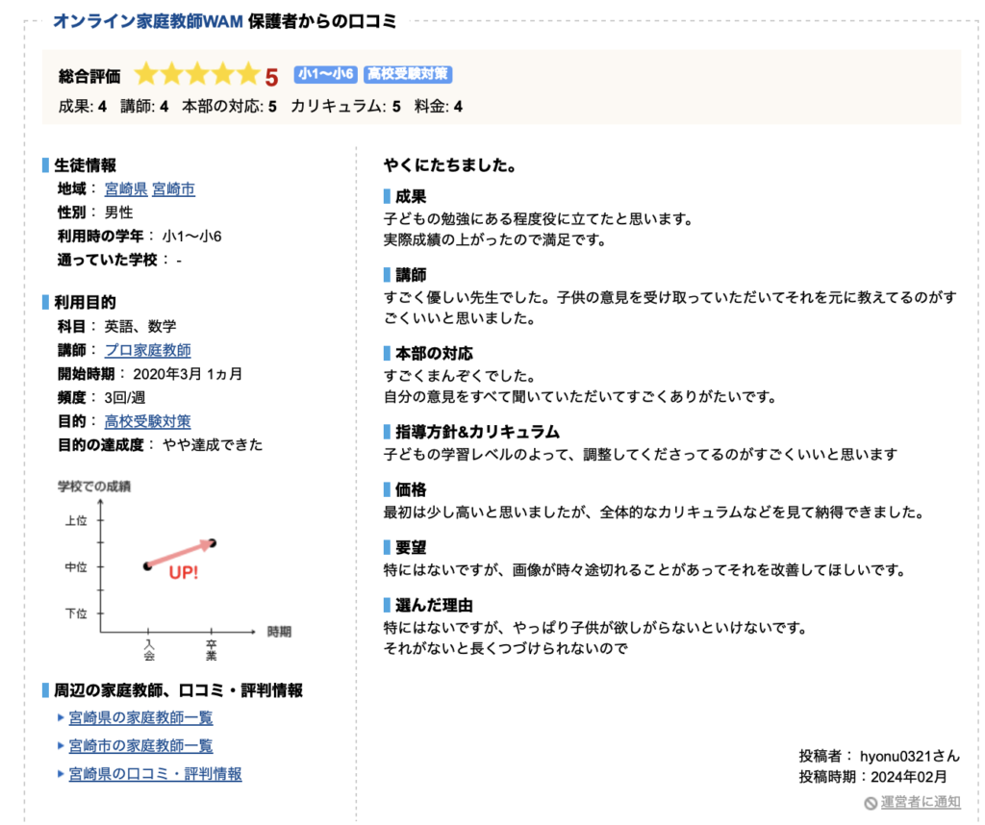Screen dimensions: 985x825
Task: Click the 本部の対応 review heading
Action: click(x=434, y=354)
